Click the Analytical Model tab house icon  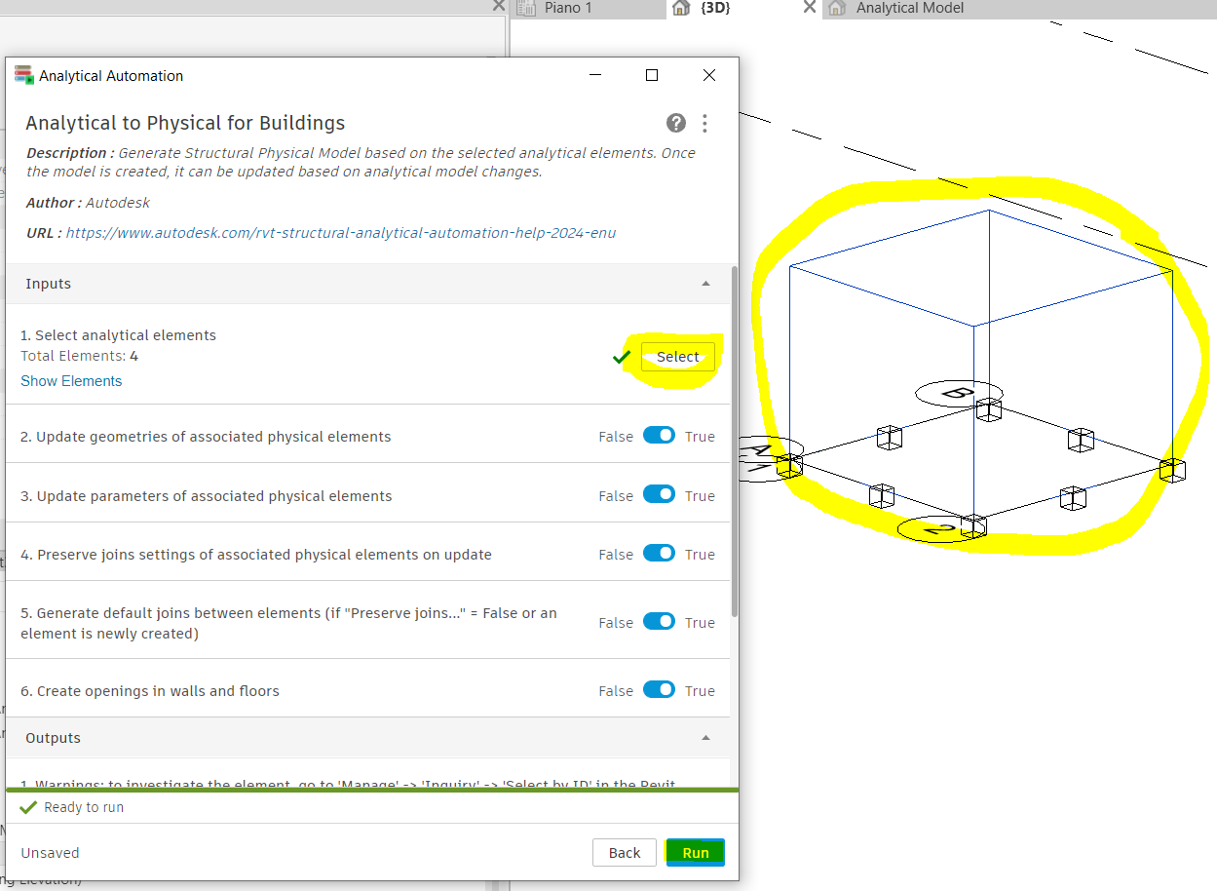click(x=836, y=8)
